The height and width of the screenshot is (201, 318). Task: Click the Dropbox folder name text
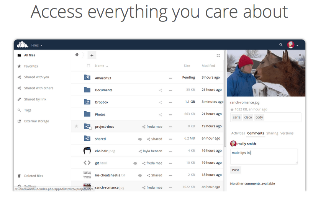click(102, 102)
